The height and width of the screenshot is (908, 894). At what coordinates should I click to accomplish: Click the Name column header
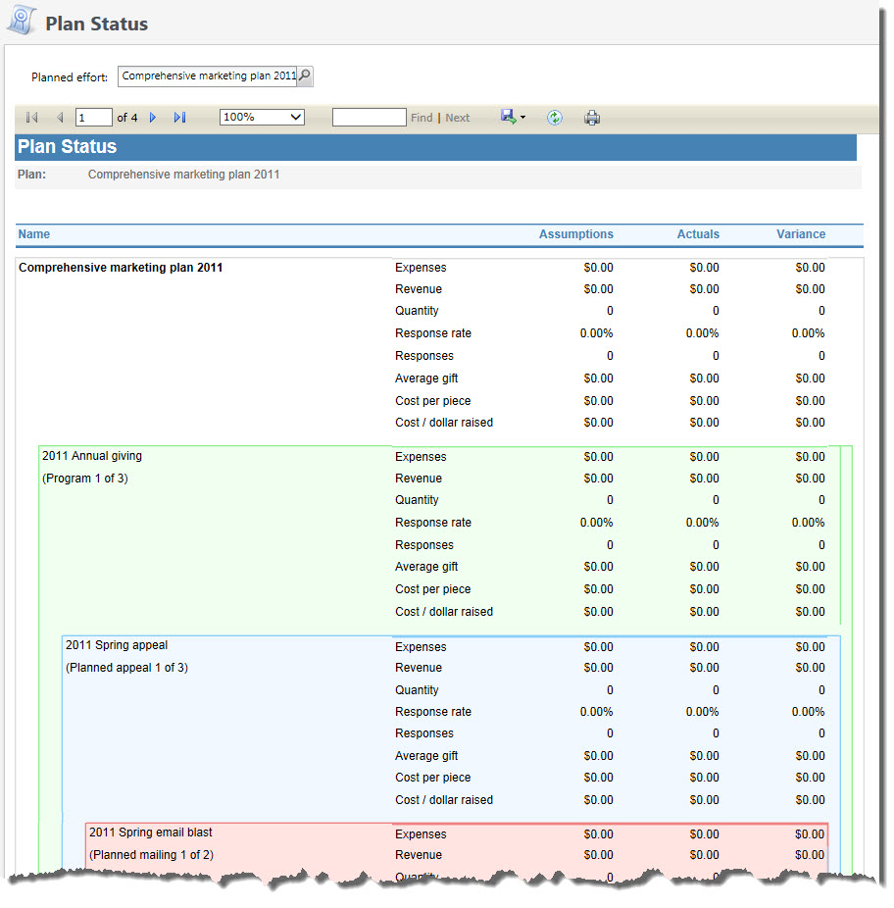(x=34, y=234)
